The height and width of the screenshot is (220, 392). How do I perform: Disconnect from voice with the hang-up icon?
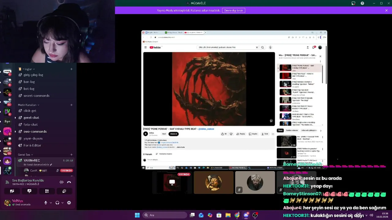coord(69,182)
